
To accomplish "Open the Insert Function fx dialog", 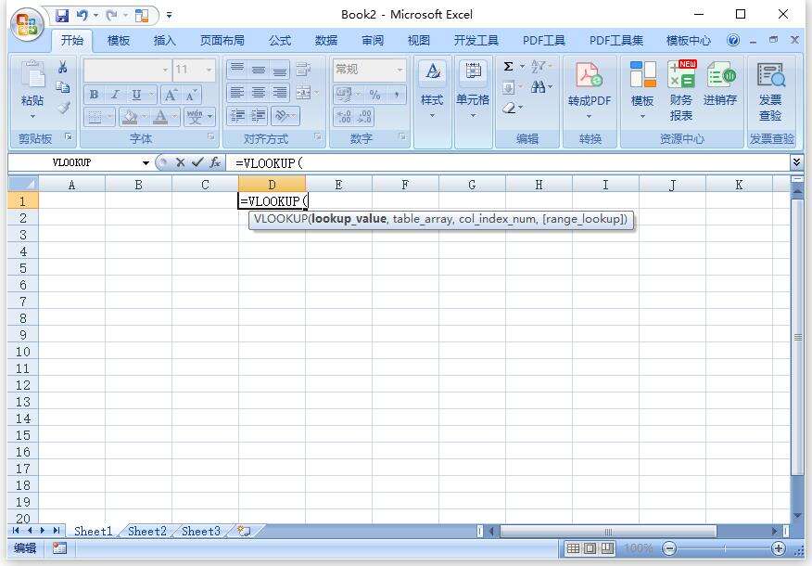I will (x=215, y=162).
